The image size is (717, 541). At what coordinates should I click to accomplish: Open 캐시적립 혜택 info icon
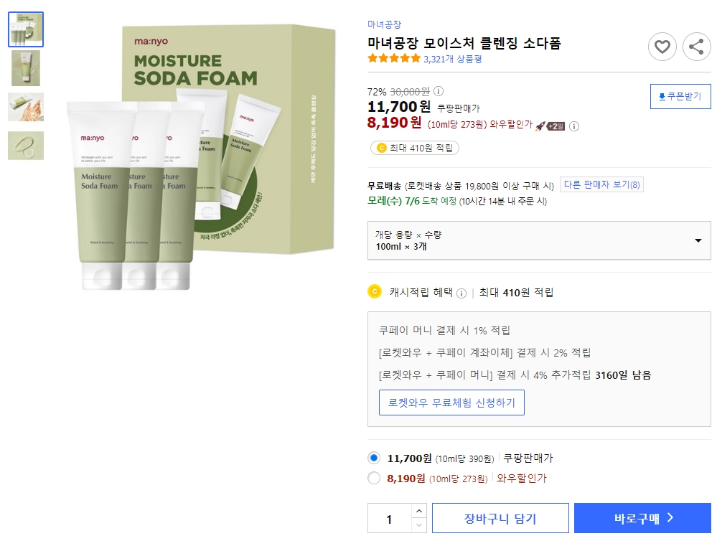(x=460, y=292)
